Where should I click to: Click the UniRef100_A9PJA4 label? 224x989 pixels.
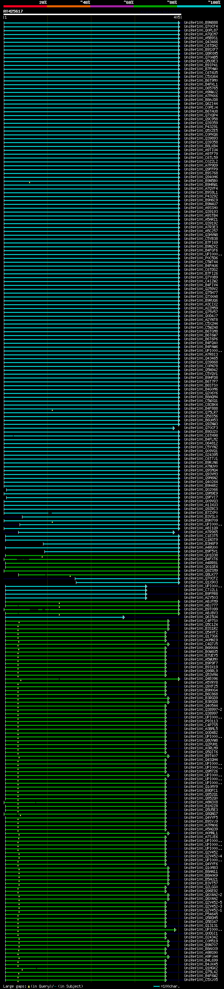click(201, 956)
